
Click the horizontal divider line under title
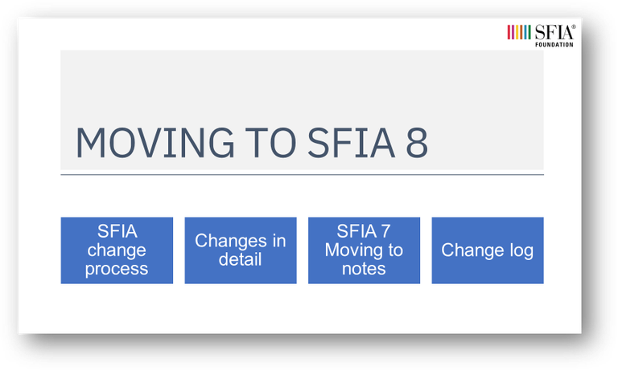click(x=302, y=175)
